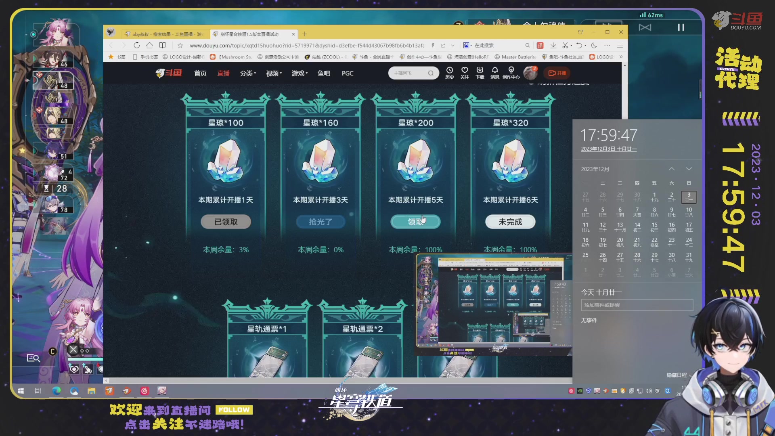The image size is (775, 436).
Task: Open the browser more options (…) menu
Action: coord(607,45)
